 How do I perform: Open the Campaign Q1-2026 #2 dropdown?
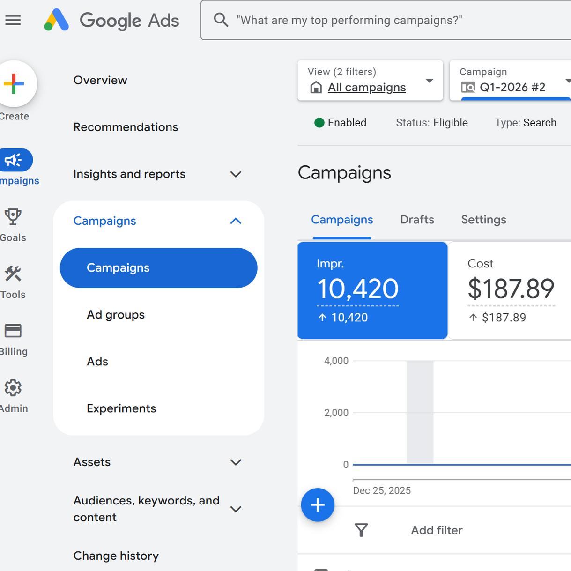coord(510,80)
